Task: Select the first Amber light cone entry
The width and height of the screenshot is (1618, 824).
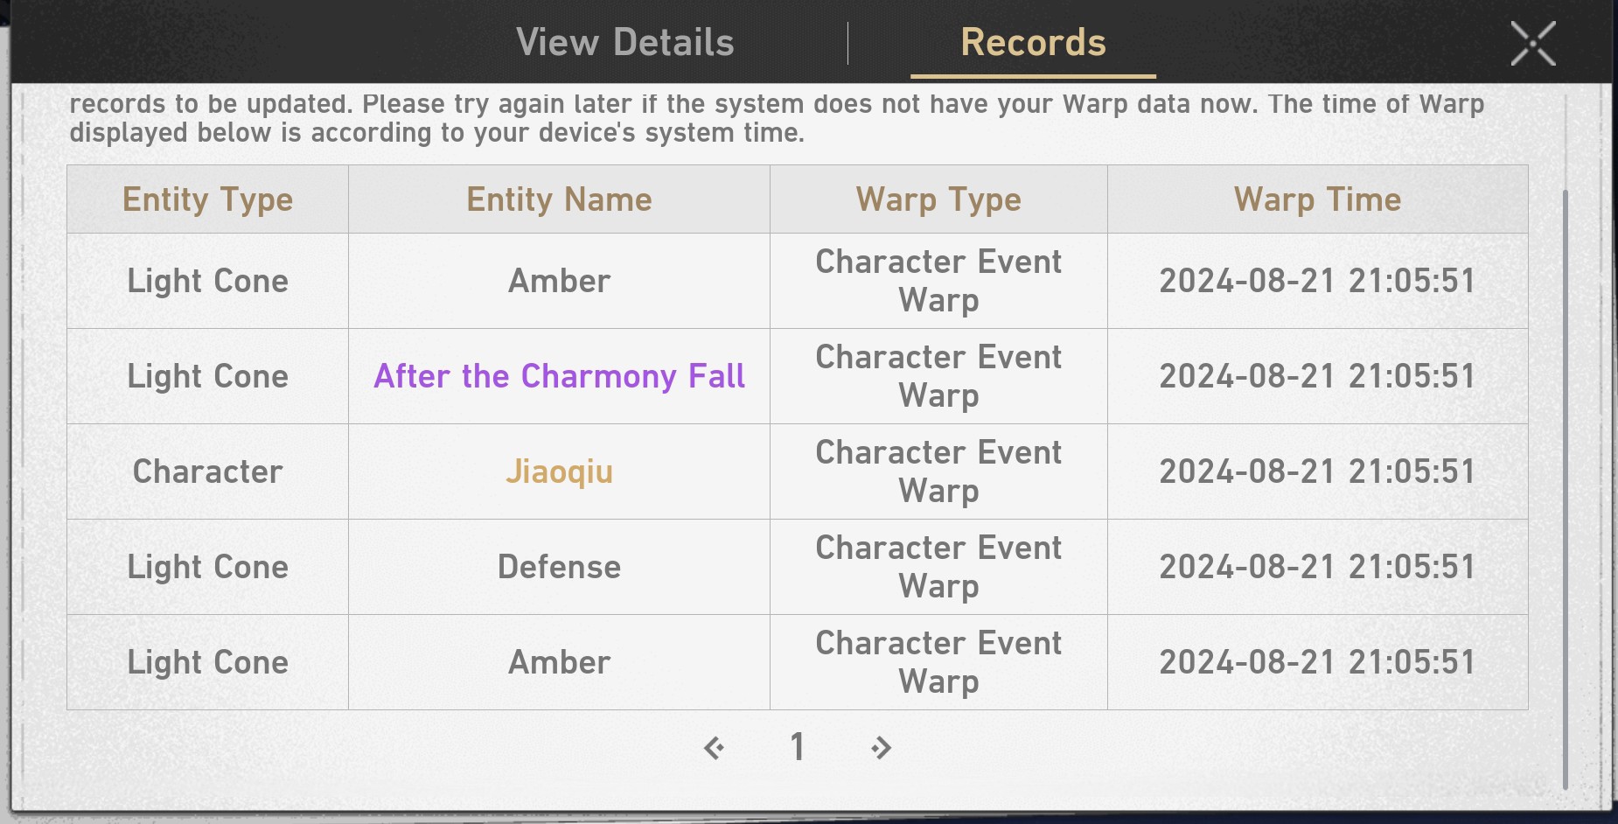Action: pos(559,281)
